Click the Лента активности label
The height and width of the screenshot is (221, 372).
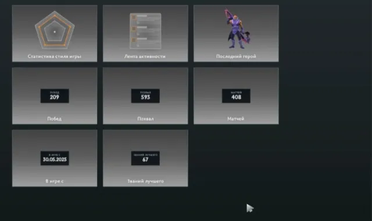pyautogui.click(x=145, y=56)
